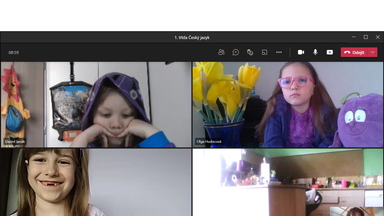The width and height of the screenshot is (384, 216).
Task: Open raise hand and reactions
Action: 250,52
